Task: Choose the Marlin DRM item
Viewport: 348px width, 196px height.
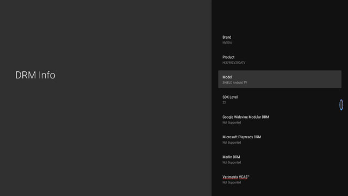Action: (x=279, y=160)
